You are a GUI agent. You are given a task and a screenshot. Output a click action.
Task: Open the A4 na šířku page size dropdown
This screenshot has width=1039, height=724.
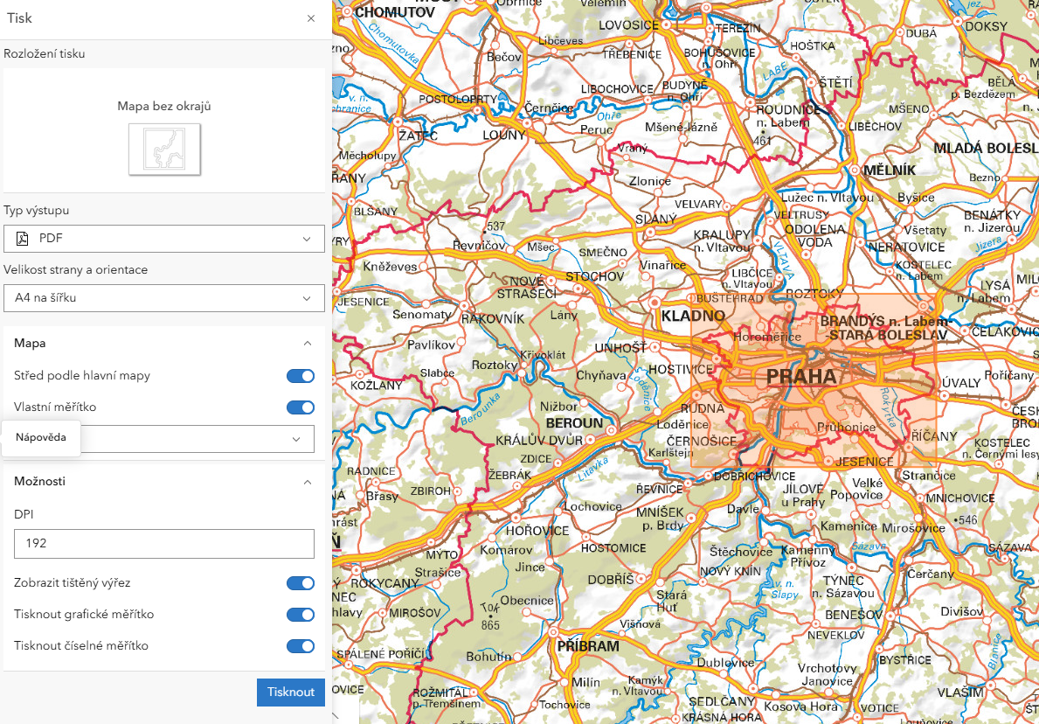pyautogui.click(x=164, y=298)
